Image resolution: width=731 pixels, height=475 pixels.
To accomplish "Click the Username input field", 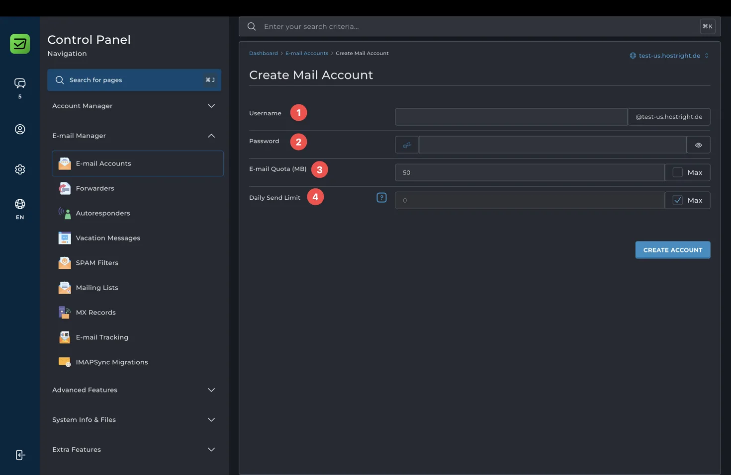I will point(511,117).
